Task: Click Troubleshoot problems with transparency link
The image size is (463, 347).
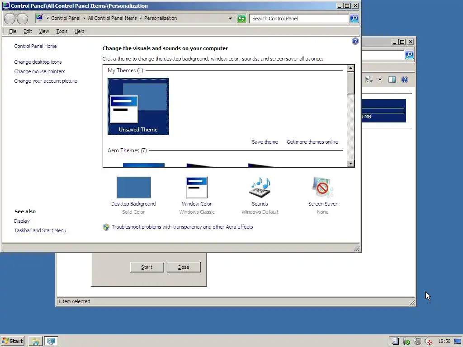Action: 182,227
